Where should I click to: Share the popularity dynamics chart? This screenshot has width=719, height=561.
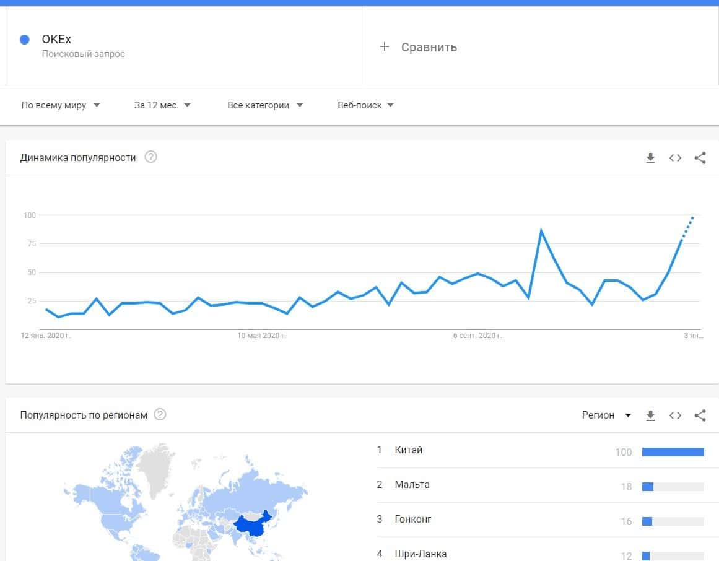(x=700, y=158)
